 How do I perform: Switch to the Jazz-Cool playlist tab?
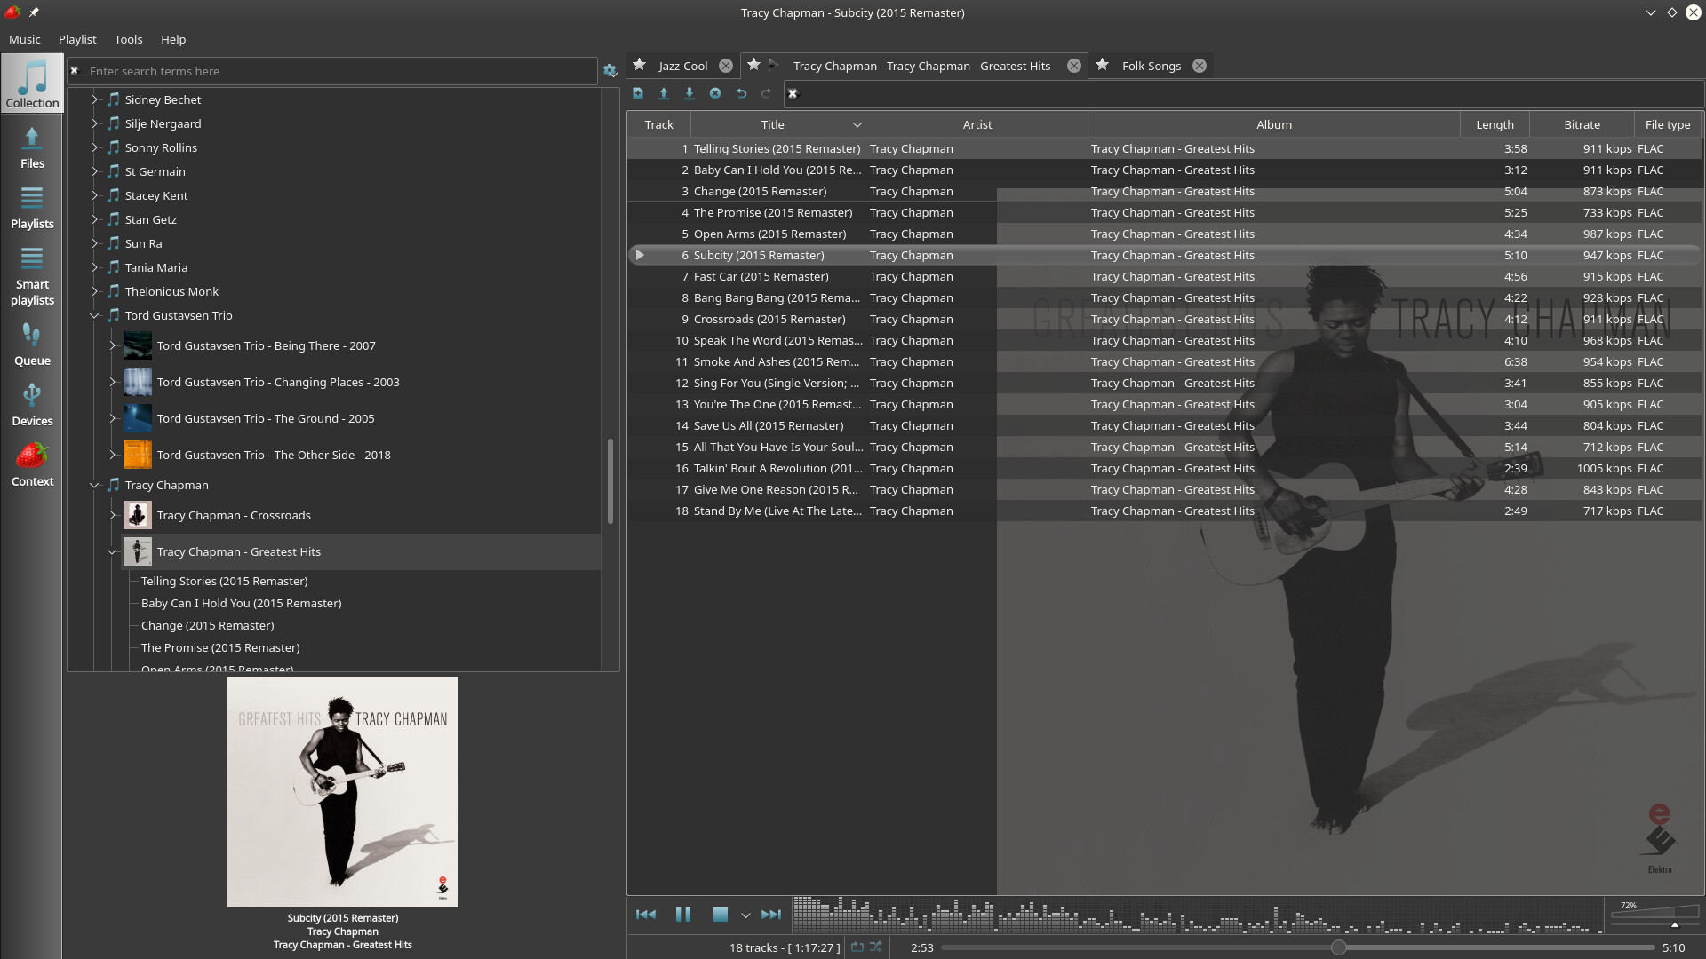[x=682, y=66]
